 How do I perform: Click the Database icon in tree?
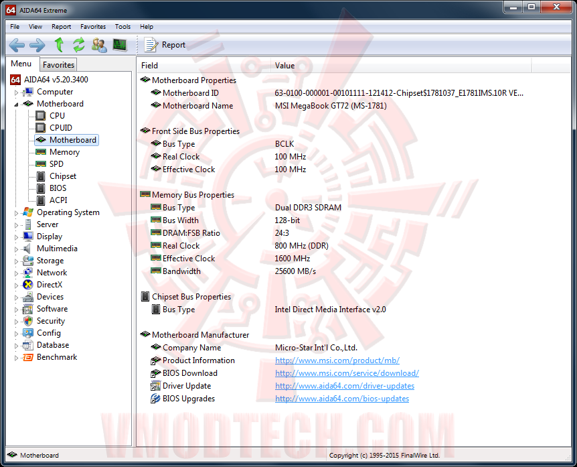(28, 345)
